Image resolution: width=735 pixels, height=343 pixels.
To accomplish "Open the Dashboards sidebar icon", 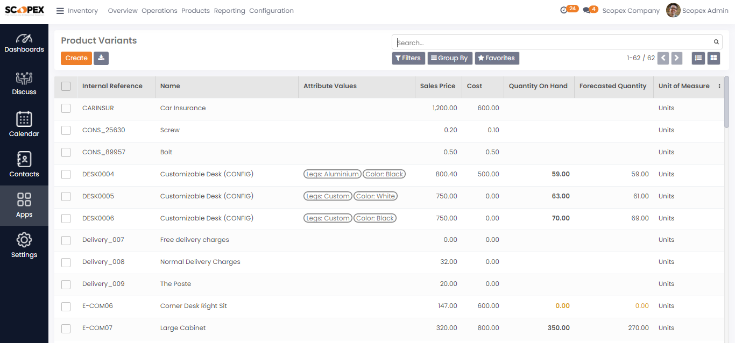I will (x=24, y=44).
